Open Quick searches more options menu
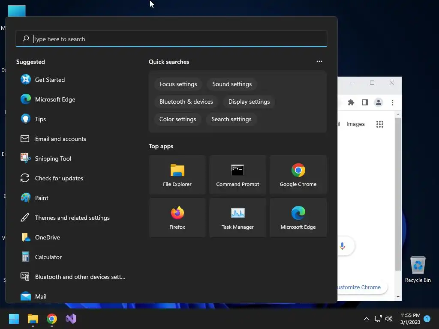Image resolution: width=439 pixels, height=329 pixels. 319,61
